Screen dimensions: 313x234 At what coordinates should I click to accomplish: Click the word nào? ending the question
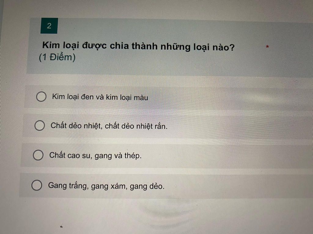(223, 48)
